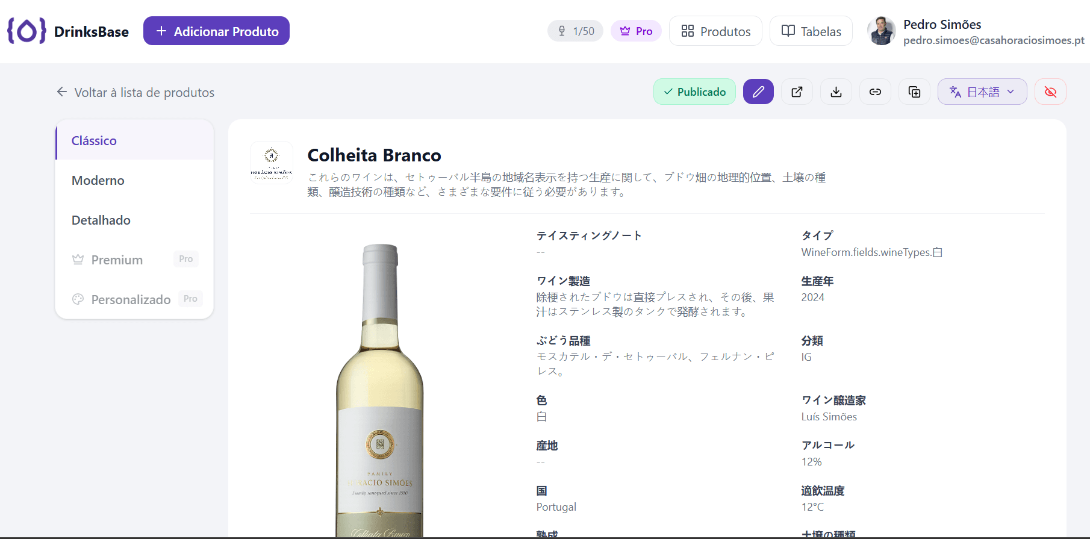This screenshot has width=1090, height=539.
Task: Click the country value Portugal
Action: (556, 507)
